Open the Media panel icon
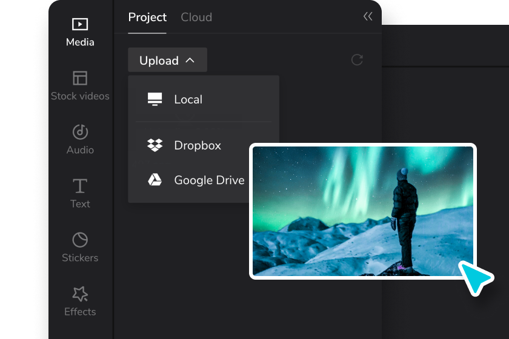Image resolution: width=509 pixels, height=339 pixels. click(x=80, y=24)
